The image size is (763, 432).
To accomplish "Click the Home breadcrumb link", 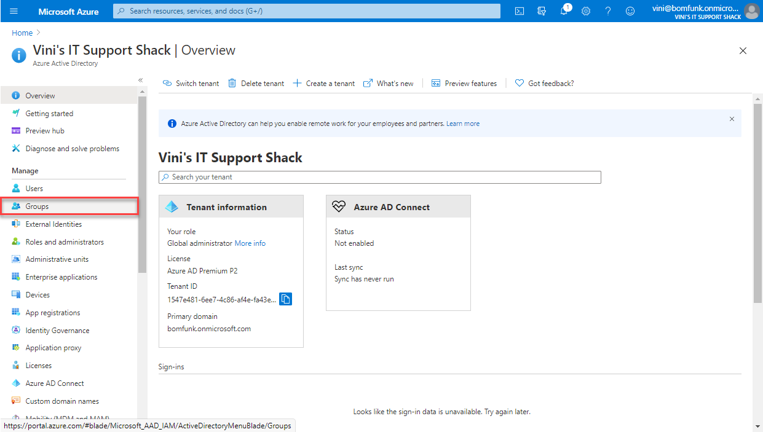I will (x=22, y=33).
